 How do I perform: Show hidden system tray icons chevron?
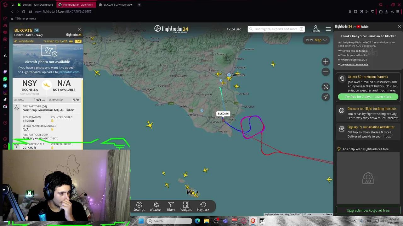coord(355,221)
